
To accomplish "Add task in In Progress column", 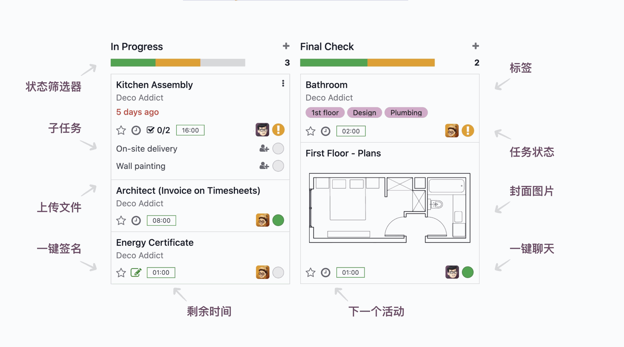I will (286, 46).
